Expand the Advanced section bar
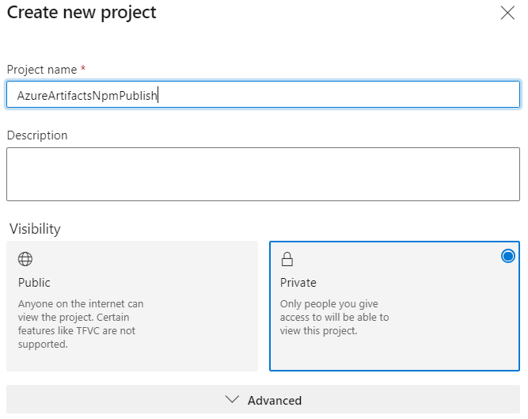Image resolution: width=528 pixels, height=419 pixels. coord(263,400)
